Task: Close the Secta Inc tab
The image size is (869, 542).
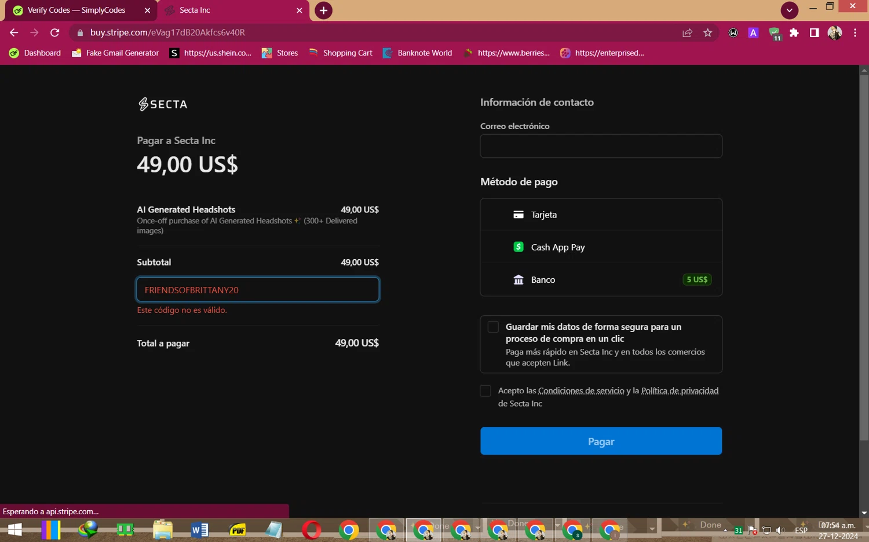Action: (300, 10)
